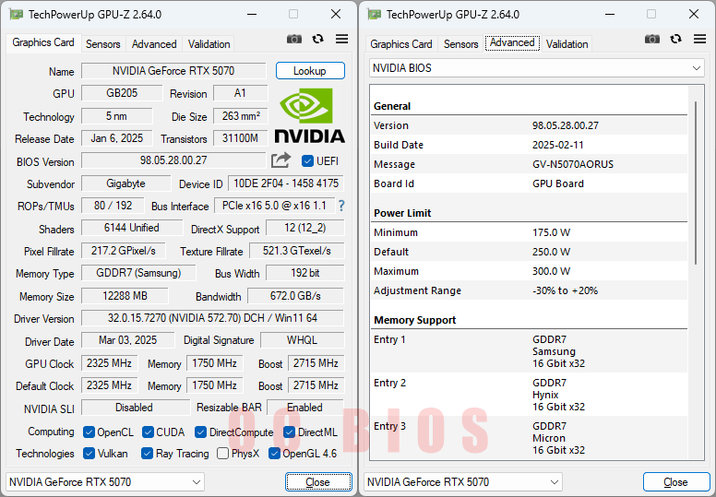Switch to Validation tab in right window

click(x=567, y=44)
